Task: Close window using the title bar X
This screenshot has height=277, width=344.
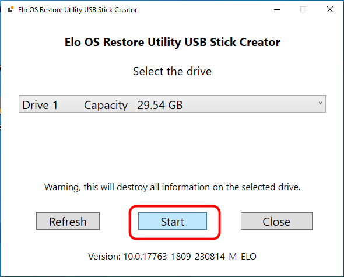Action: click(x=330, y=10)
